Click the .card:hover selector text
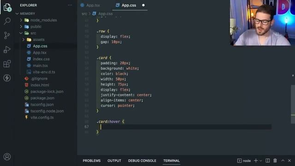The image size is (295, 166). click(108, 122)
